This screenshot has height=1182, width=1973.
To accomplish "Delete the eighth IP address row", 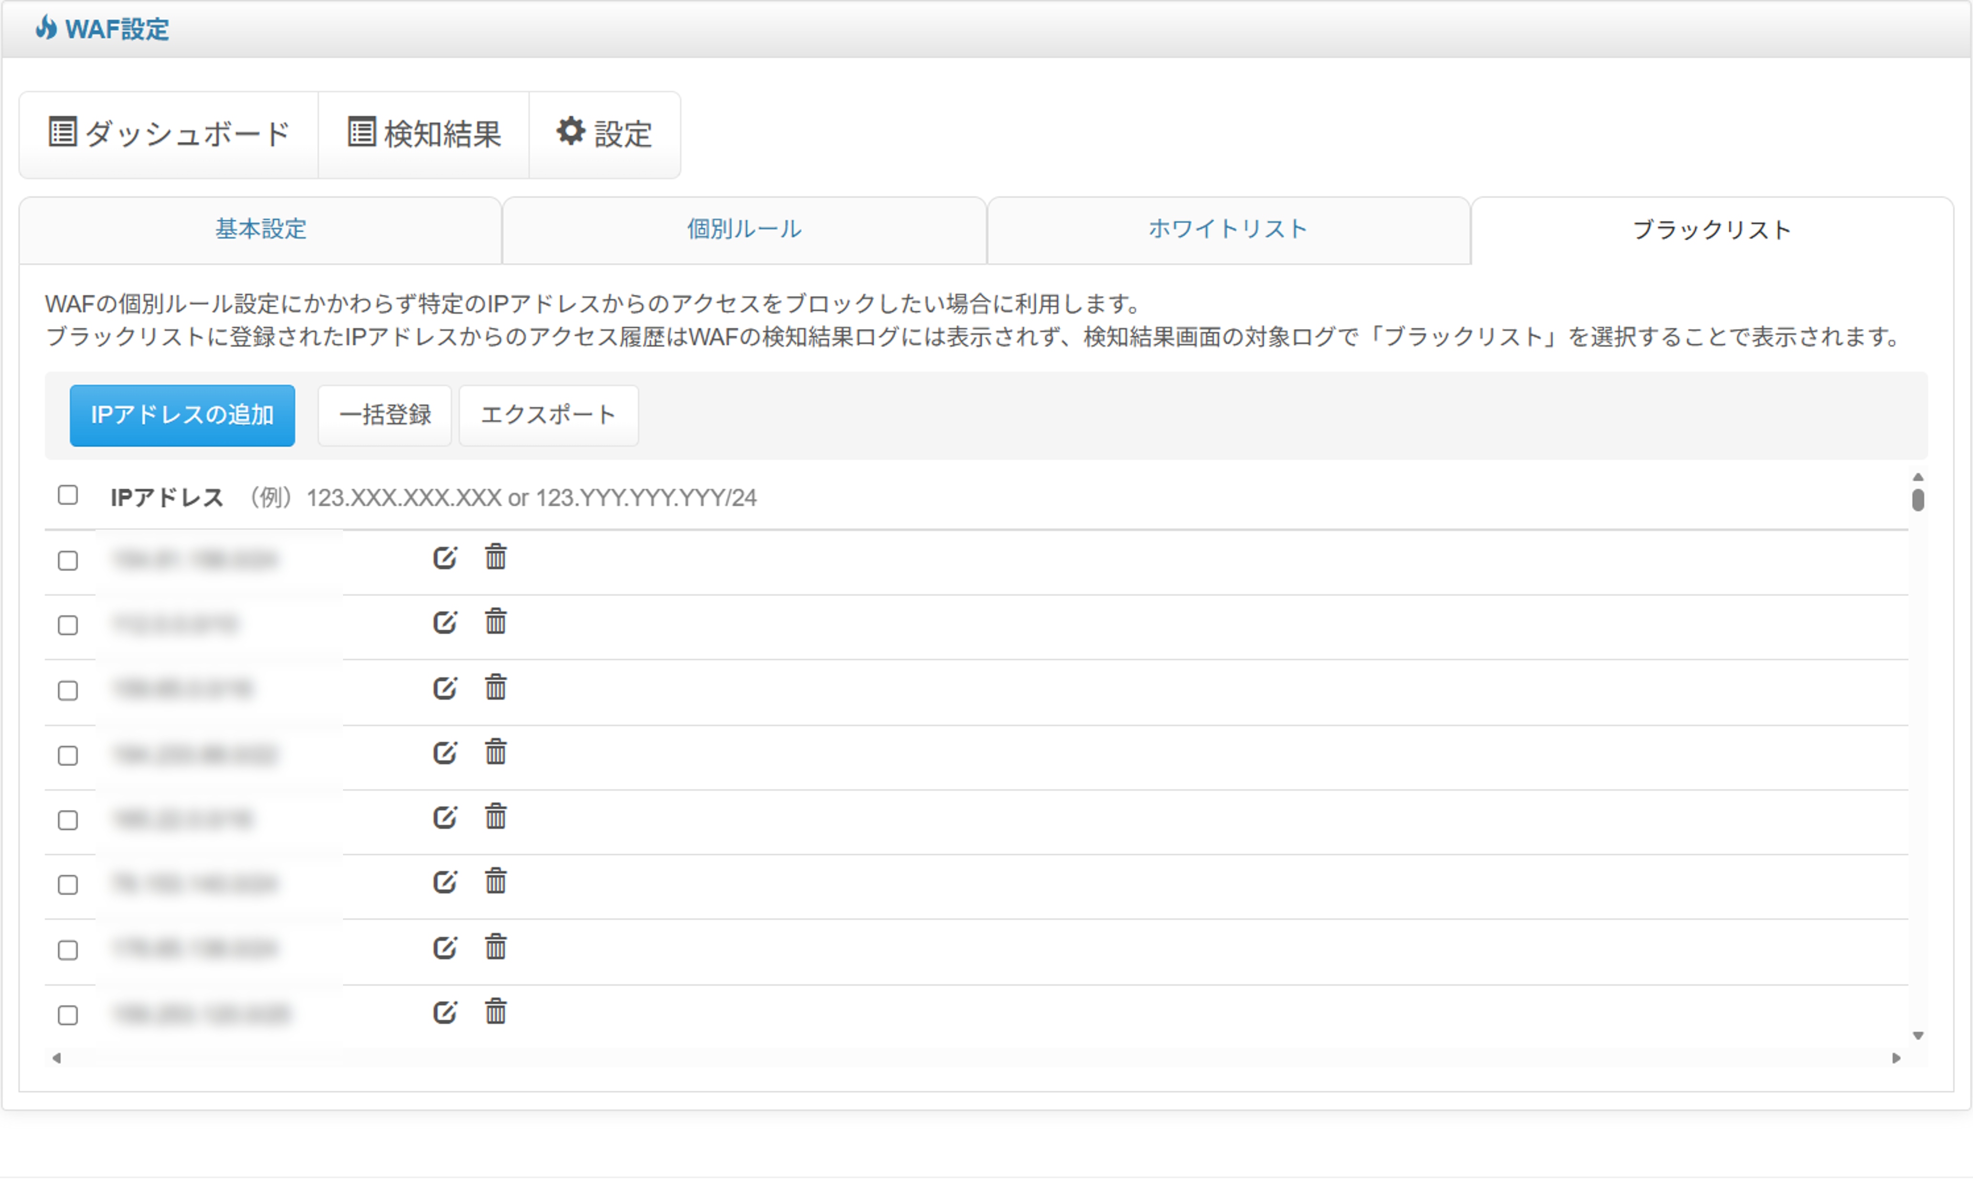I will 495,1012.
